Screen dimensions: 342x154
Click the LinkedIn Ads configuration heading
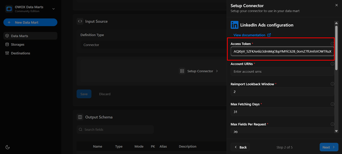(x=267, y=25)
